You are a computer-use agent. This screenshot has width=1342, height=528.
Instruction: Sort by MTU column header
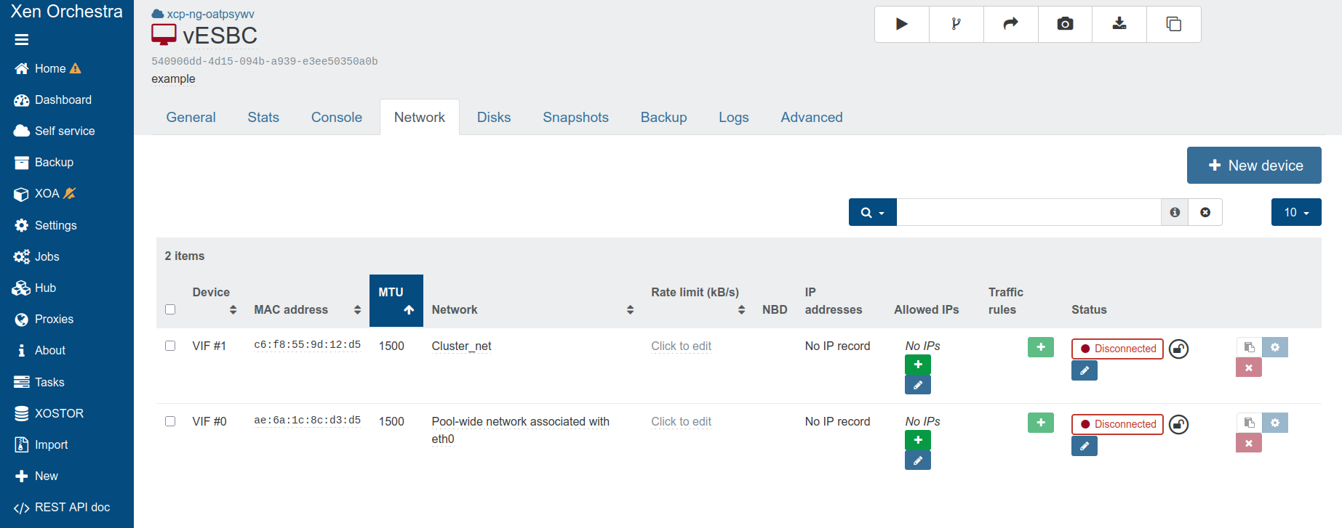pos(396,301)
